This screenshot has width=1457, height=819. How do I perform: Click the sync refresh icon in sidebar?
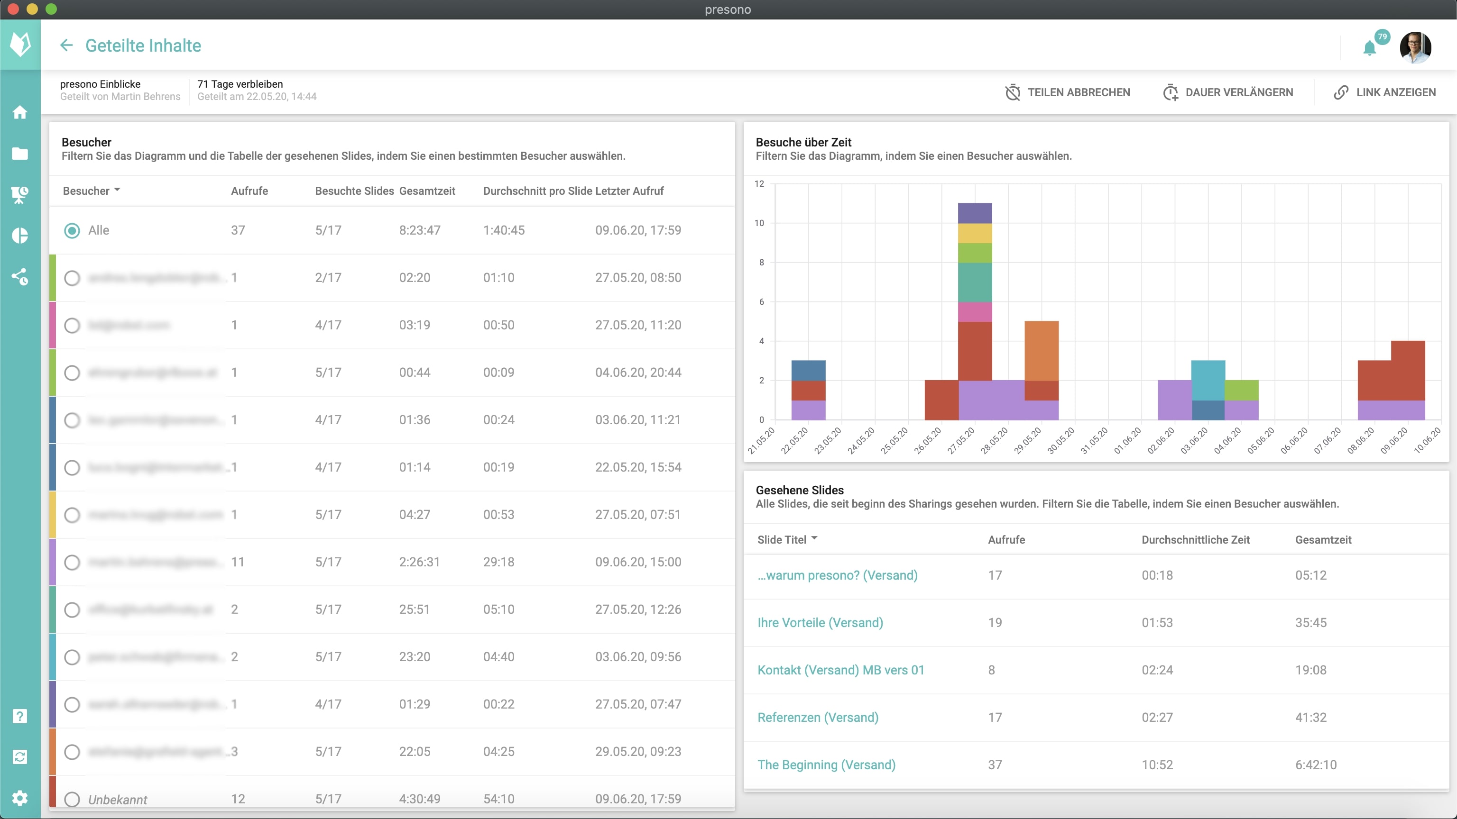pyautogui.click(x=20, y=757)
